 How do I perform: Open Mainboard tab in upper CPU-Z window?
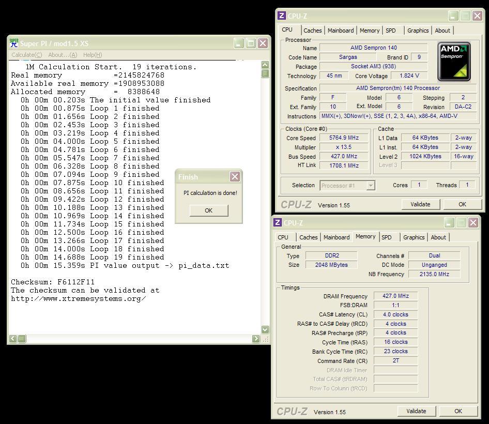tap(341, 31)
